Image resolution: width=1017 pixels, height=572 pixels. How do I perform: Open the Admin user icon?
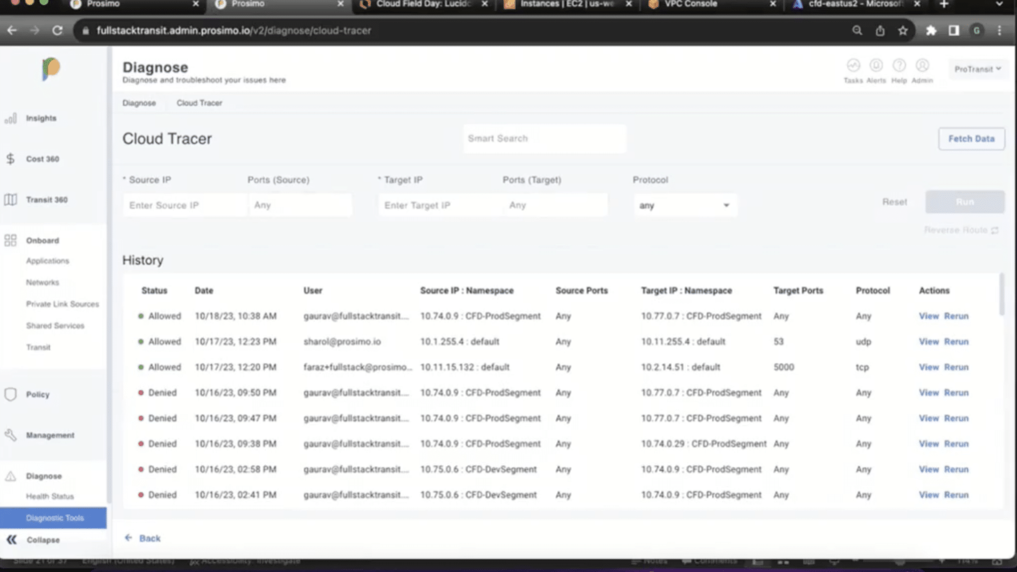coord(922,66)
